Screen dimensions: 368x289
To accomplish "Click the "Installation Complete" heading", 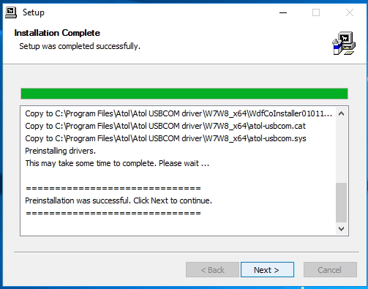I will click(x=57, y=33).
